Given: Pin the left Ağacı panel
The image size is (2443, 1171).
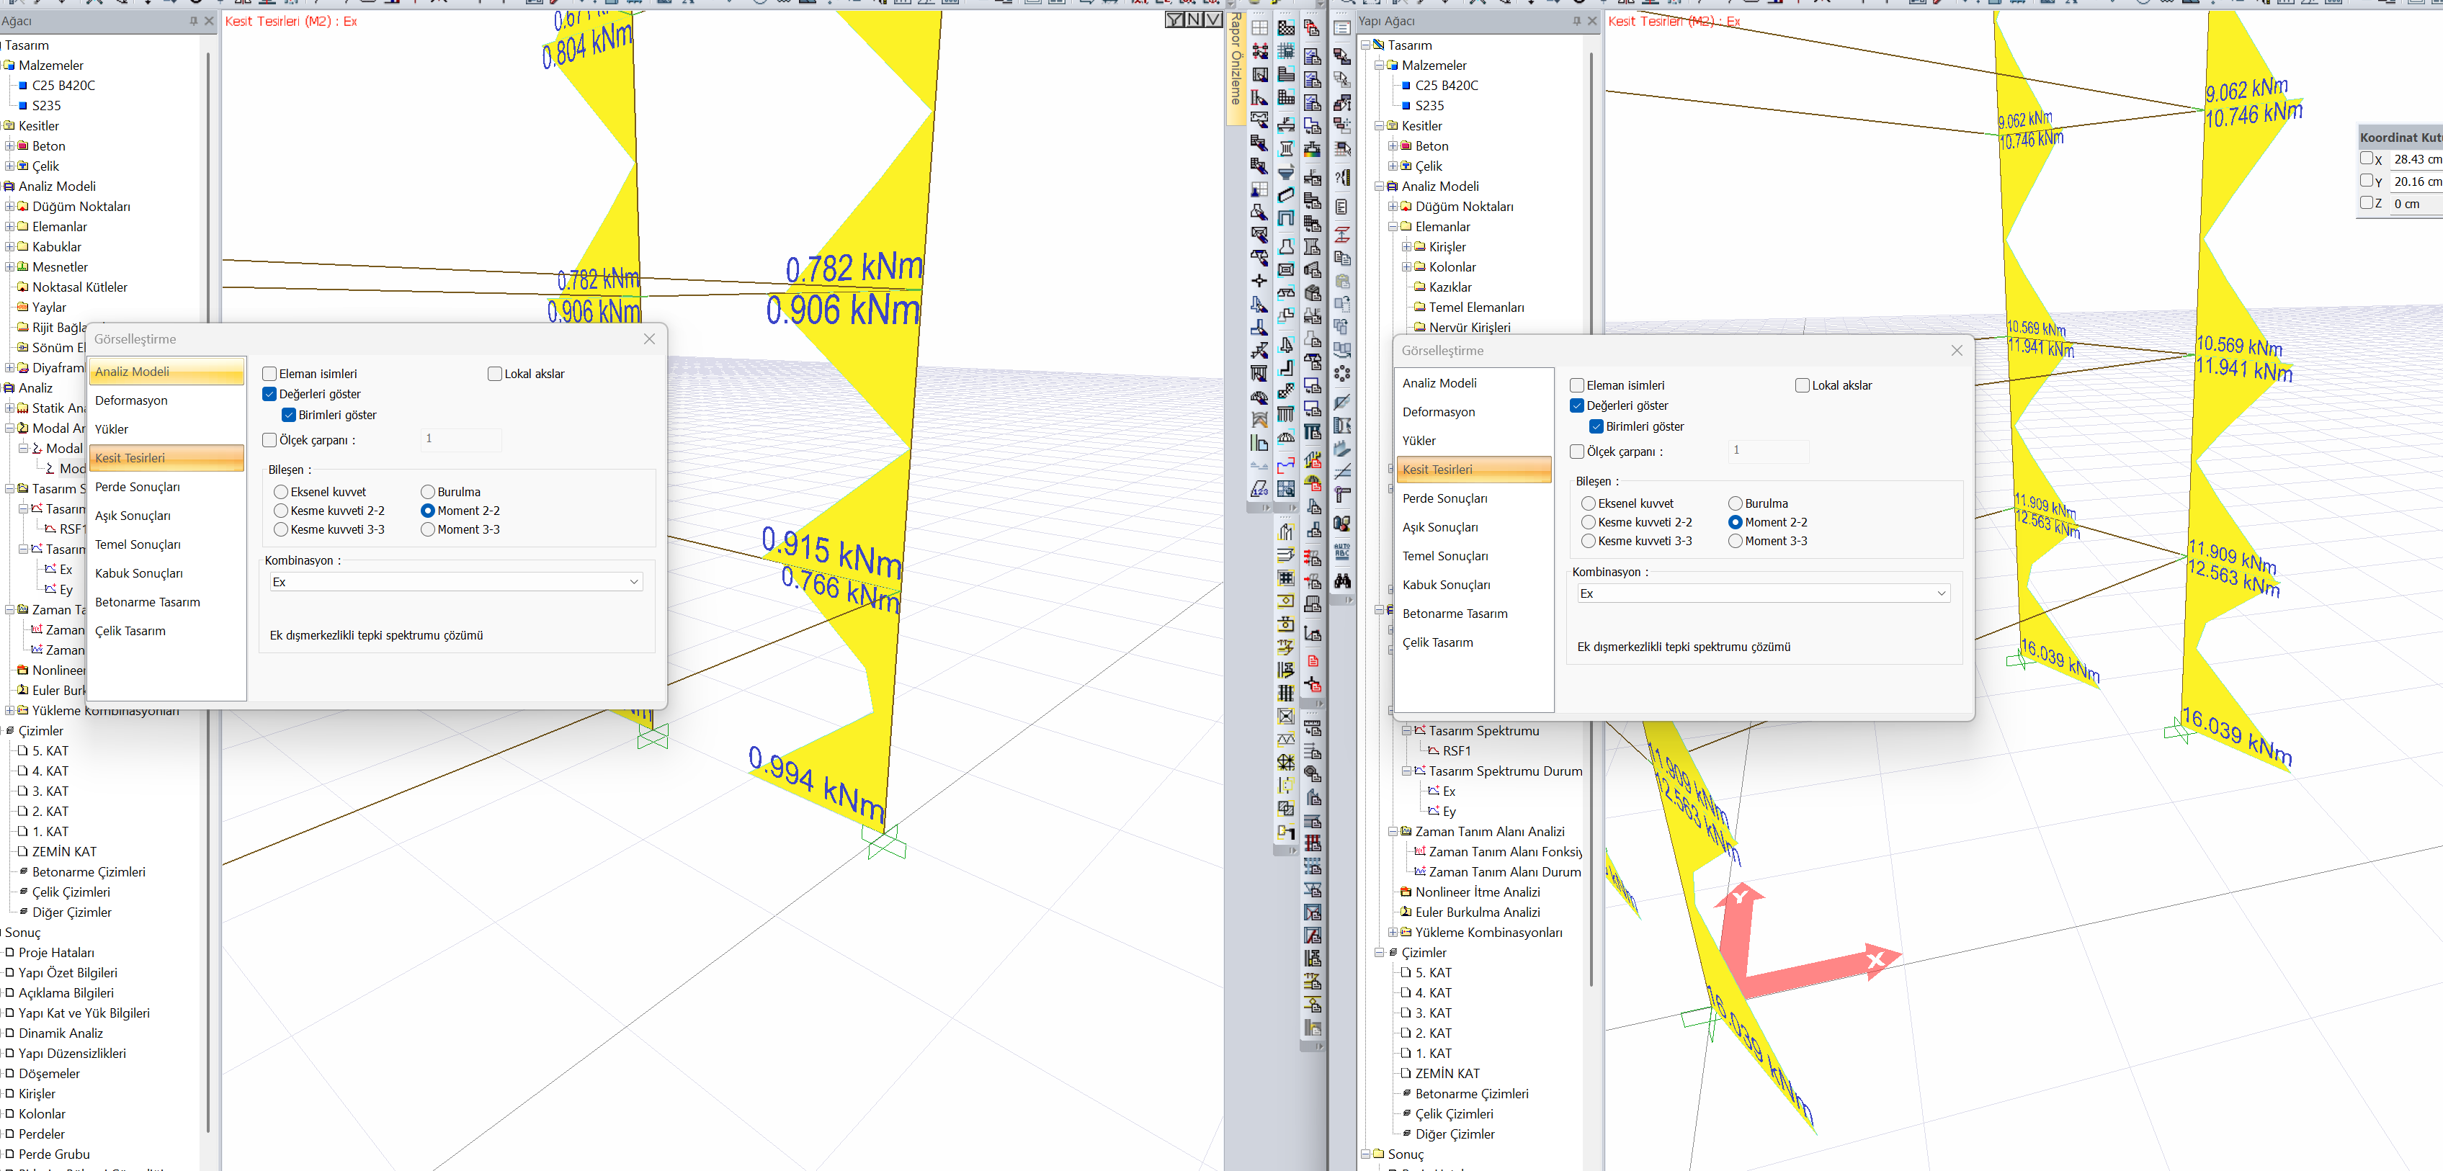Looking at the screenshot, I should pos(194,21).
